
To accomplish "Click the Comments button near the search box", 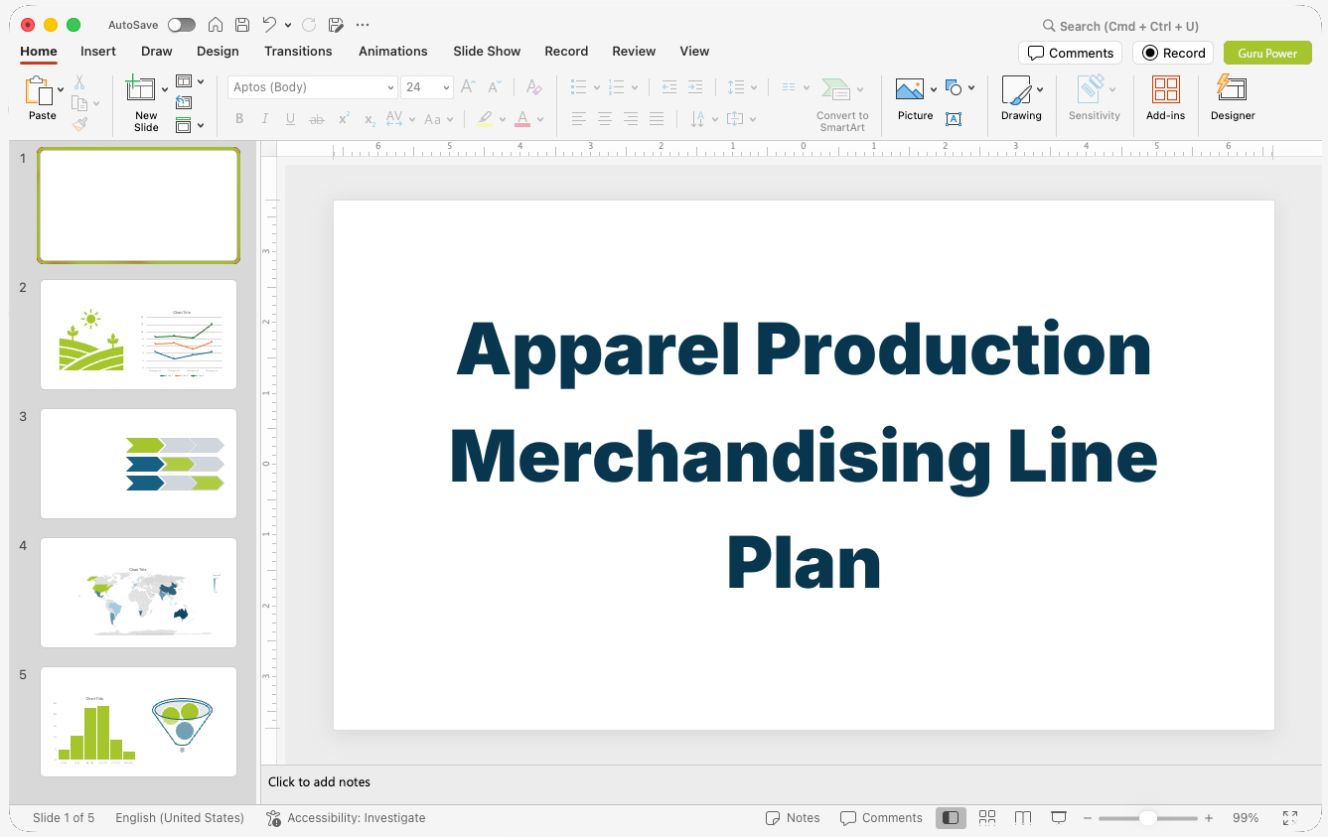I will (1070, 54).
